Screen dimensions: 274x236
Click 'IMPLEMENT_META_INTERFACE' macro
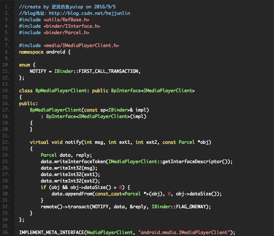click(x=52, y=232)
